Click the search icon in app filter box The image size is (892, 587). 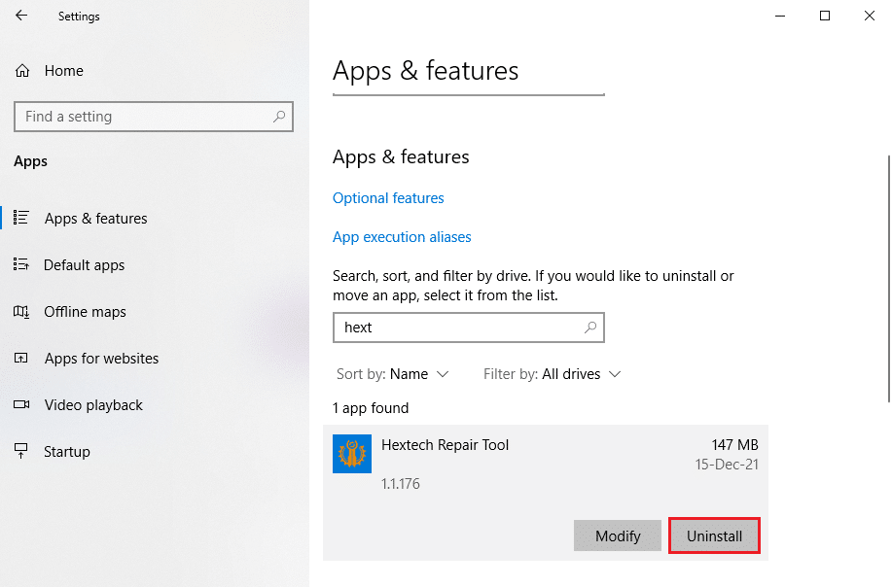click(590, 328)
